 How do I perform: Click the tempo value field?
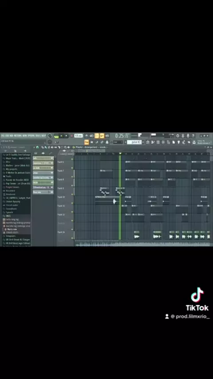pyautogui.click(x=79, y=136)
